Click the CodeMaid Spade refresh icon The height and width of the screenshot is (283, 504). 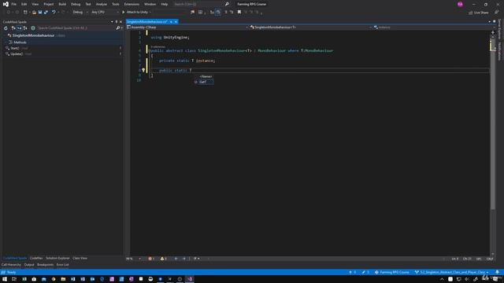tap(6, 28)
